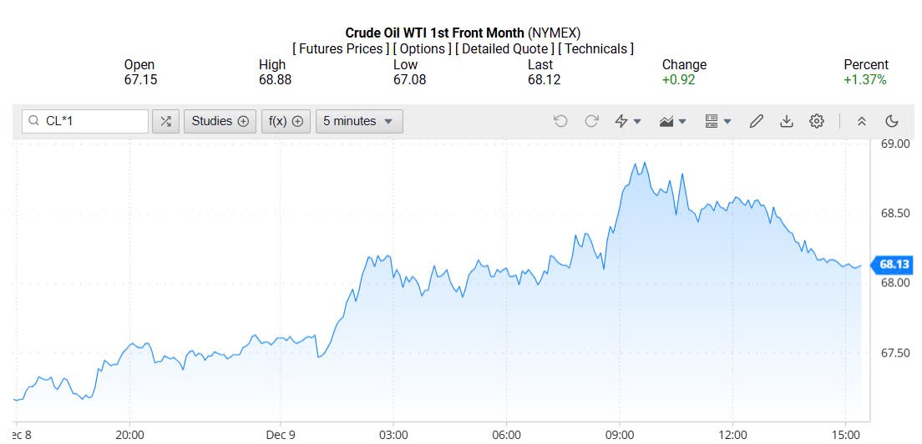
Task: Click the compare symbols shuffle icon
Action: (165, 122)
